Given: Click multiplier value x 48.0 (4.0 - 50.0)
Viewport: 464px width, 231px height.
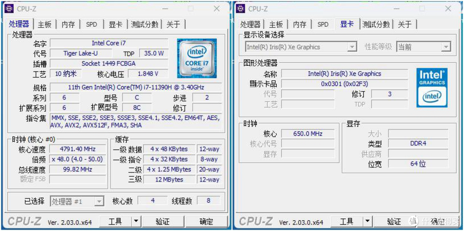Looking at the screenshot, I should click(77, 159).
